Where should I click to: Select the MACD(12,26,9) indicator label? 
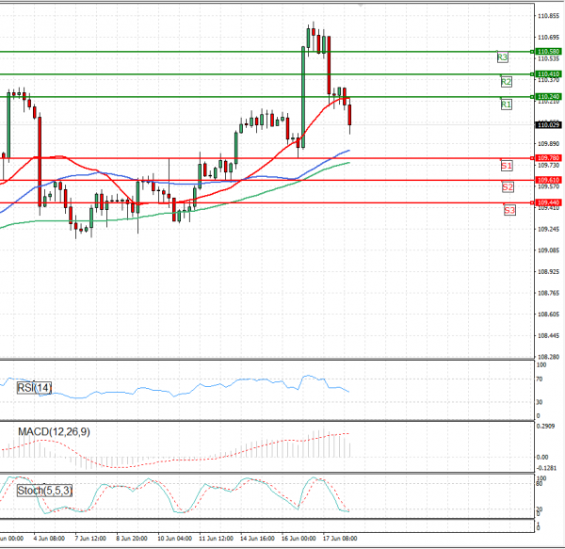click(56, 431)
